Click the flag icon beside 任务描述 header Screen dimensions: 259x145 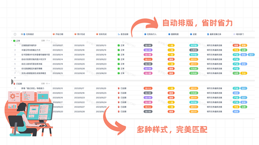click(x=22, y=34)
